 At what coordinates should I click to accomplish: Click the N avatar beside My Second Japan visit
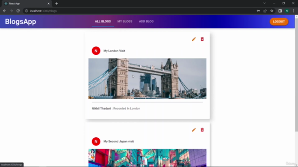coord(96,141)
